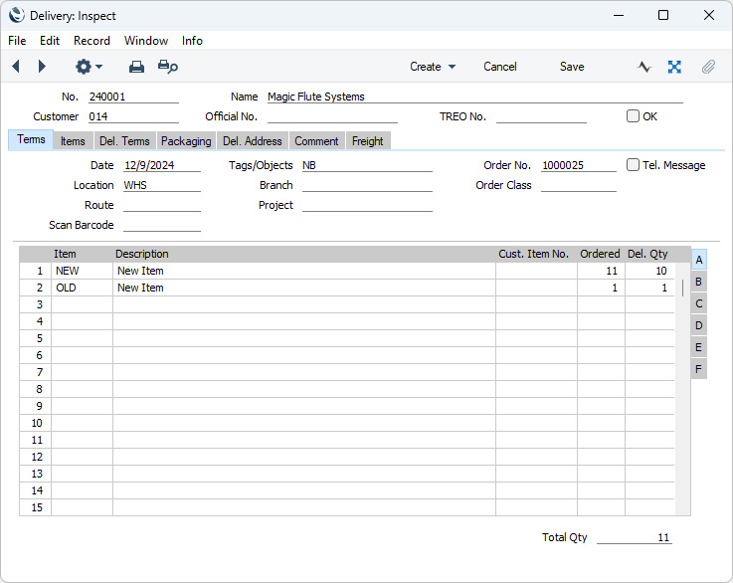Click item cell OLD in row 2
The image size is (733, 583).
tap(82, 288)
